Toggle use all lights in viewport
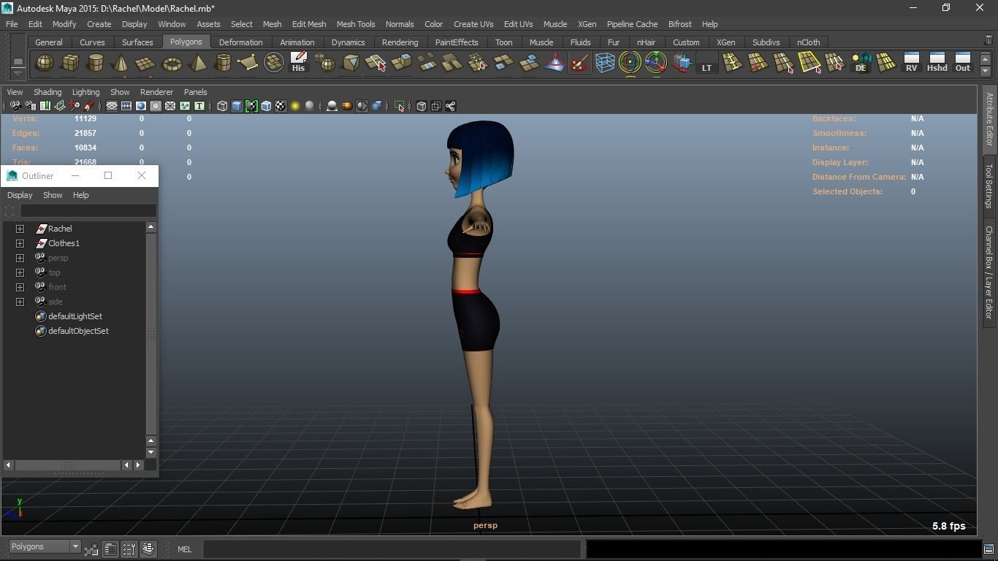Screen dimensions: 998x561 (x=295, y=106)
